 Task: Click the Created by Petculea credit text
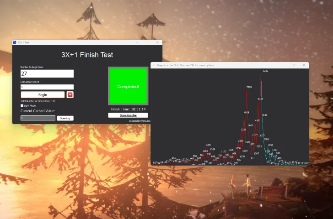140,121
